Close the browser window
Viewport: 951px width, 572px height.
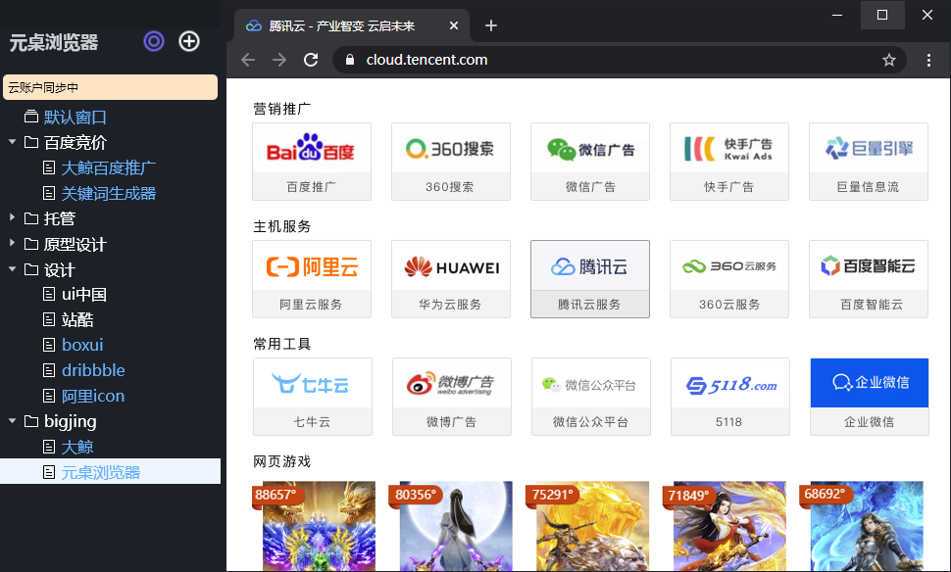pyautogui.click(x=927, y=15)
